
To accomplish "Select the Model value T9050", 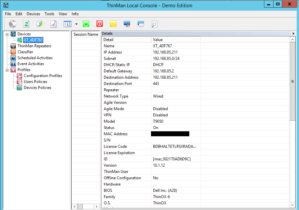I will [158, 121].
